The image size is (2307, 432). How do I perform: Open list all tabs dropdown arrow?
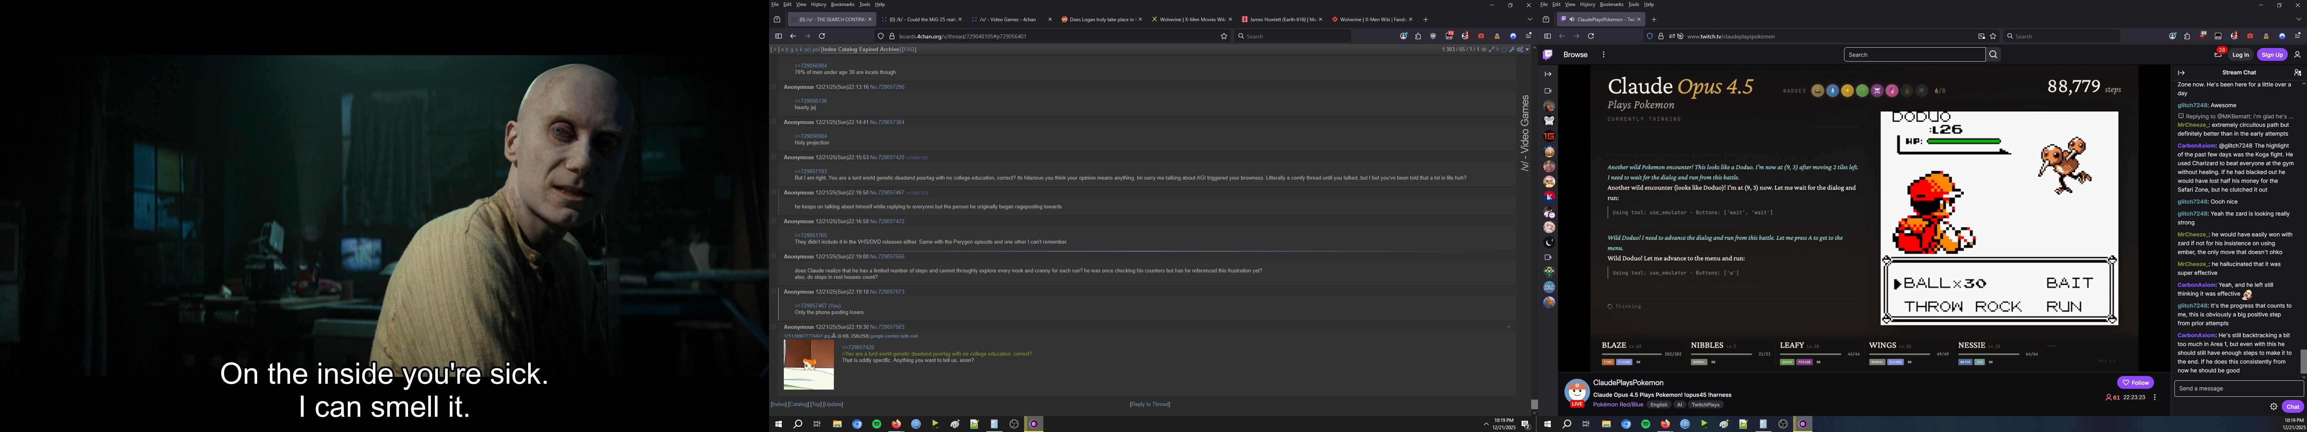1530,20
